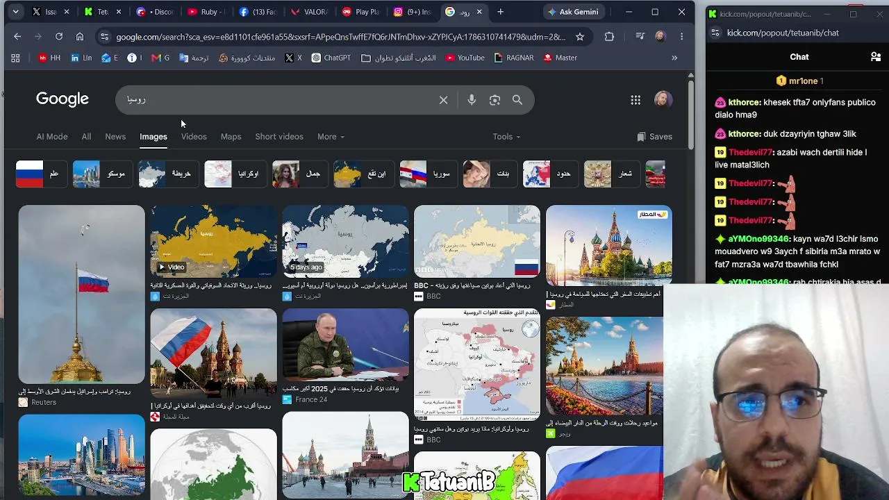Open the المغرب أتلتيكو تطوان bookmark folder
This screenshot has width=889, height=500.
pos(399,58)
